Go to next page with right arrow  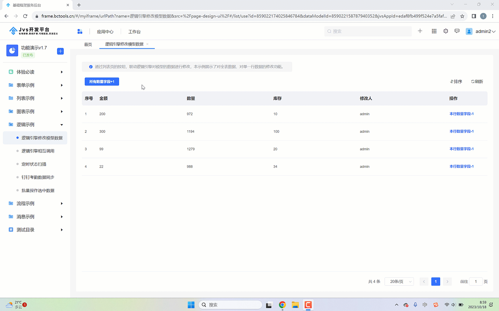coord(447,281)
